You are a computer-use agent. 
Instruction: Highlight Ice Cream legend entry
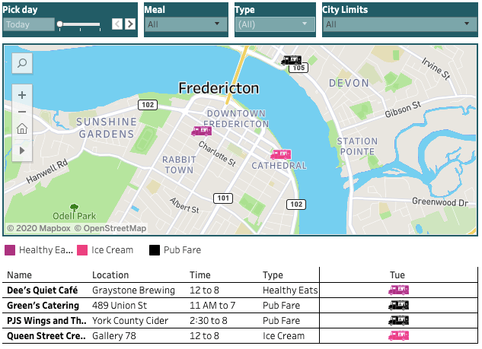coord(111,250)
